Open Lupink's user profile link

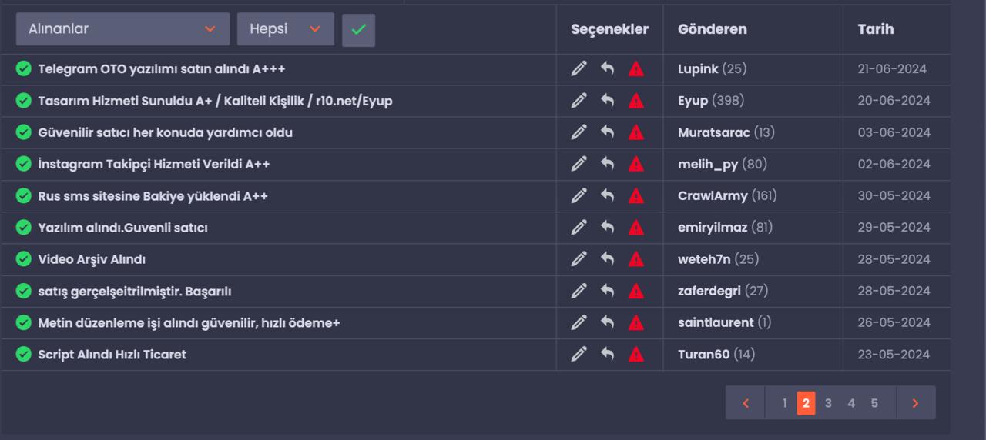tap(698, 69)
